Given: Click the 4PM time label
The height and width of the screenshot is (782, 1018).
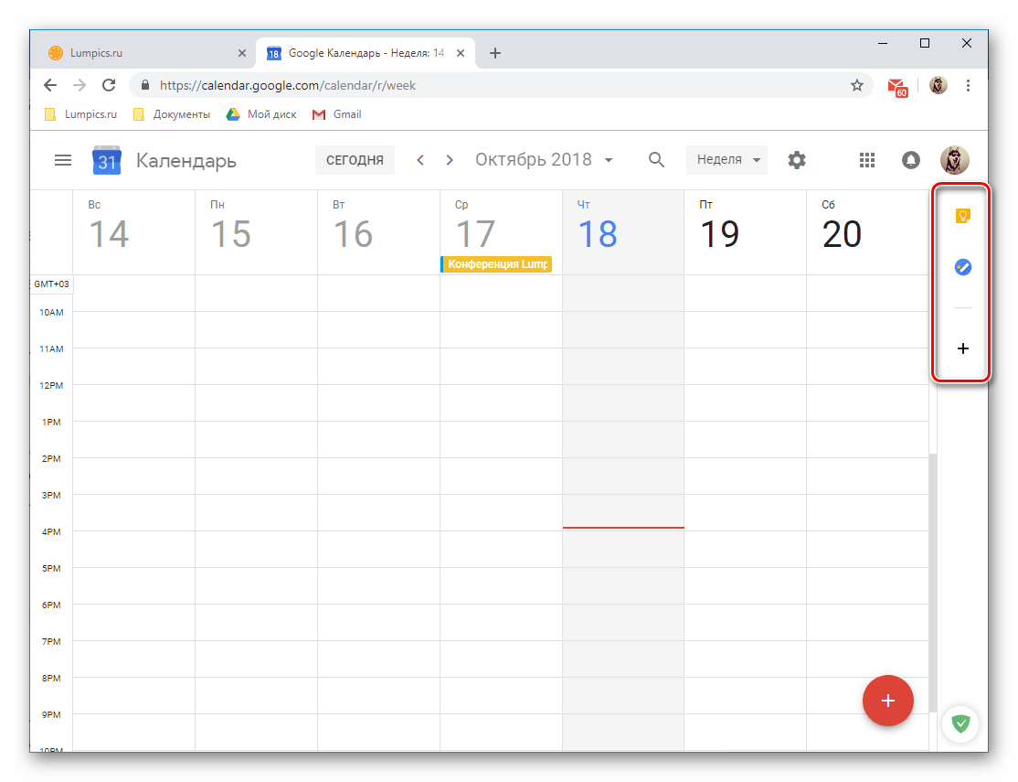Looking at the screenshot, I should [51, 531].
